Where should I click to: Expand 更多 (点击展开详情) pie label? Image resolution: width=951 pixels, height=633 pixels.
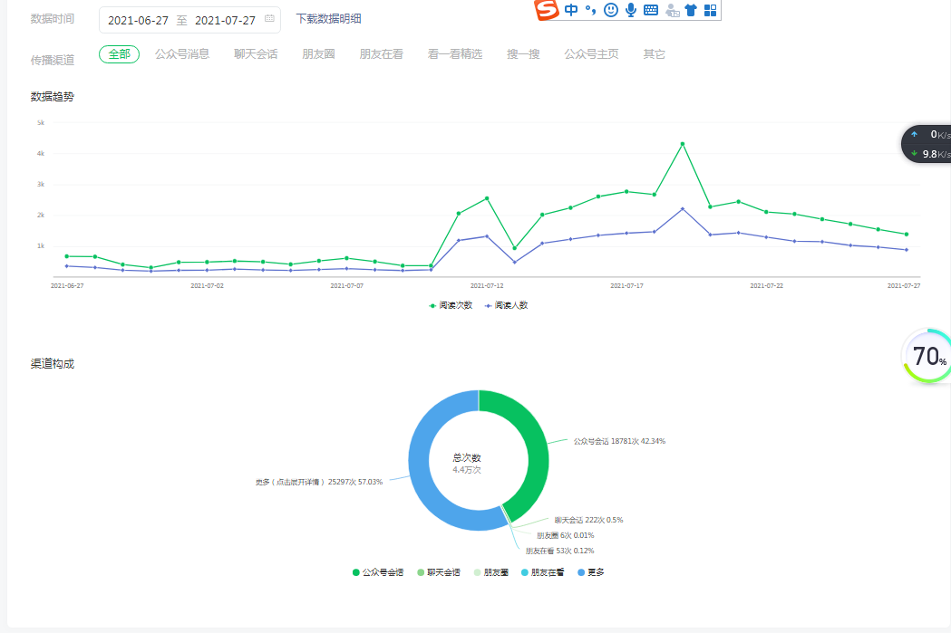click(318, 482)
